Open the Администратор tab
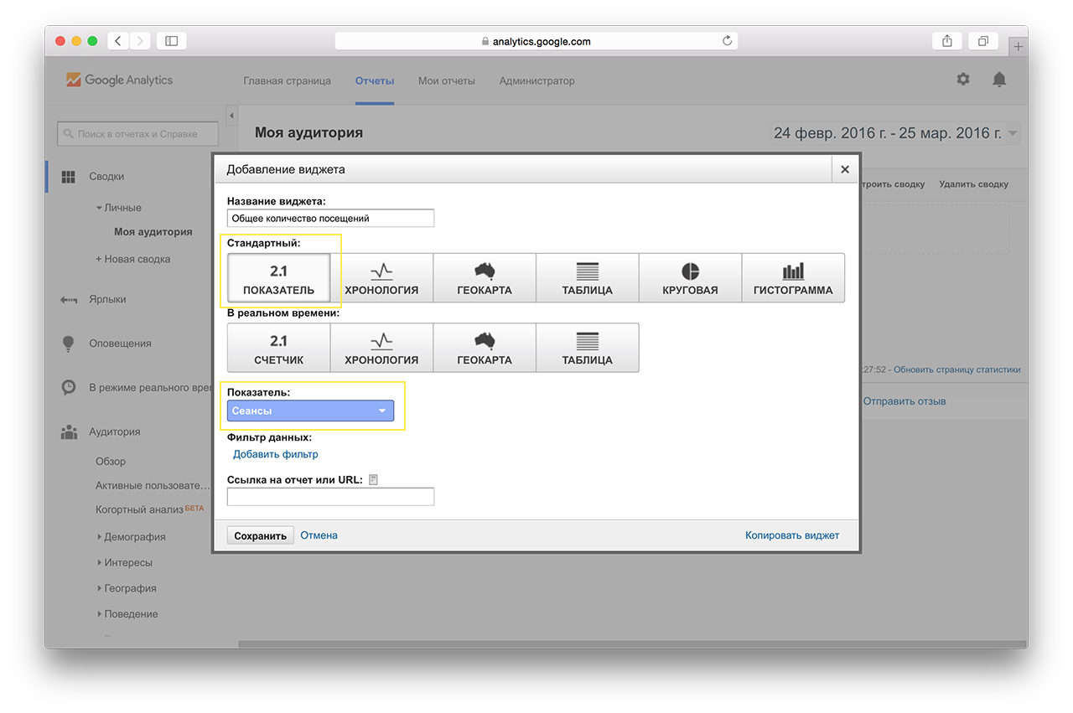Viewport: 1073px width, 713px height. 536,81
